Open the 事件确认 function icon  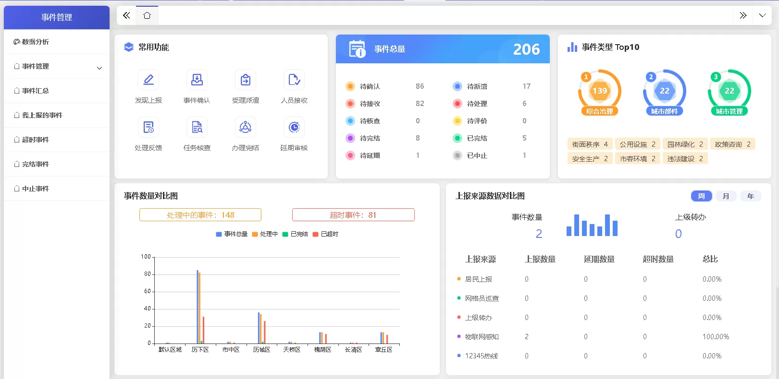197,80
